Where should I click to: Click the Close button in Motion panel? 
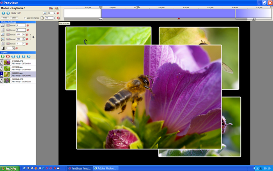pyautogui.click(x=14, y=18)
